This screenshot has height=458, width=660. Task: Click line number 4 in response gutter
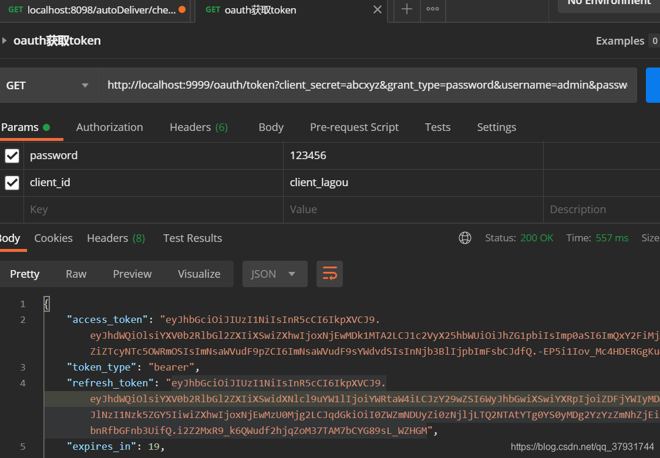(23, 383)
